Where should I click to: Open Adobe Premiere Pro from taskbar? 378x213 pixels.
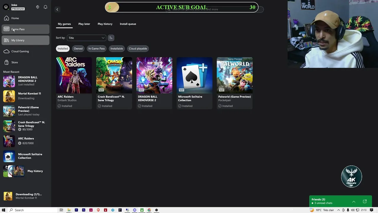[76, 210]
